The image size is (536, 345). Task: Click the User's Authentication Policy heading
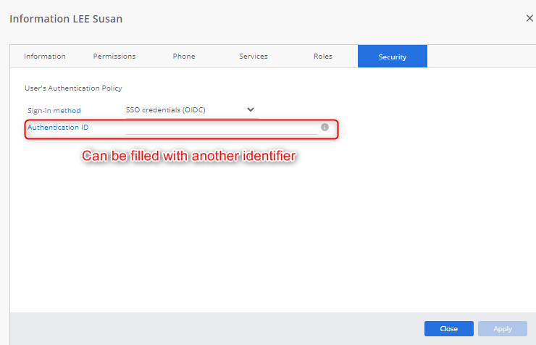click(73, 88)
